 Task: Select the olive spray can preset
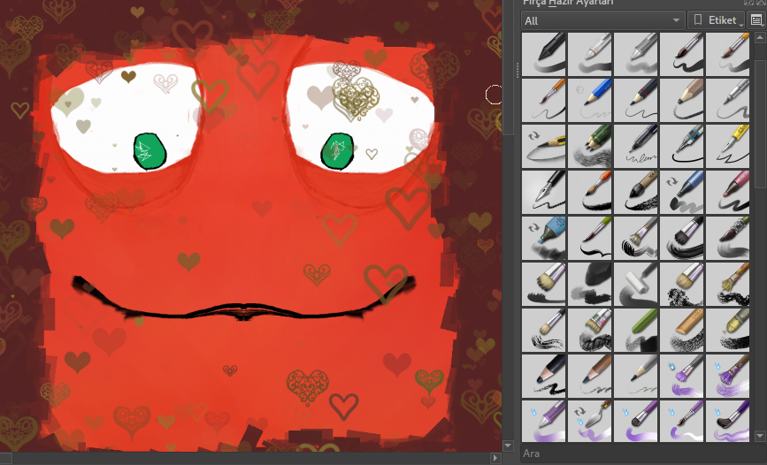(727, 330)
